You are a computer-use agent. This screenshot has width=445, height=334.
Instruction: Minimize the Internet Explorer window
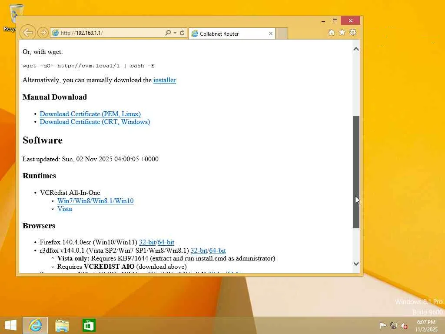(323, 21)
